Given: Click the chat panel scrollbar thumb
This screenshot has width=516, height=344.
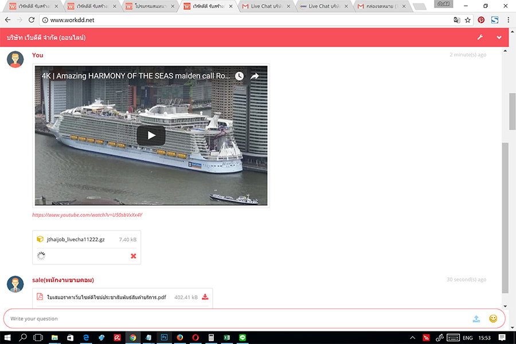Looking at the screenshot, I should click(x=505, y=217).
